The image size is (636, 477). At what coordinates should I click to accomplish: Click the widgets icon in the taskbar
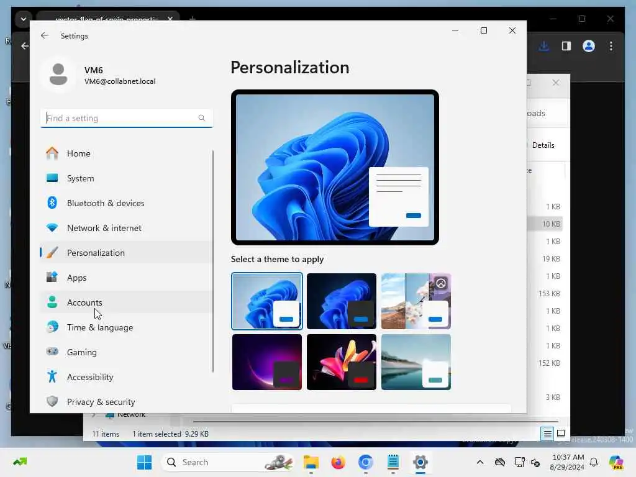(x=19, y=462)
